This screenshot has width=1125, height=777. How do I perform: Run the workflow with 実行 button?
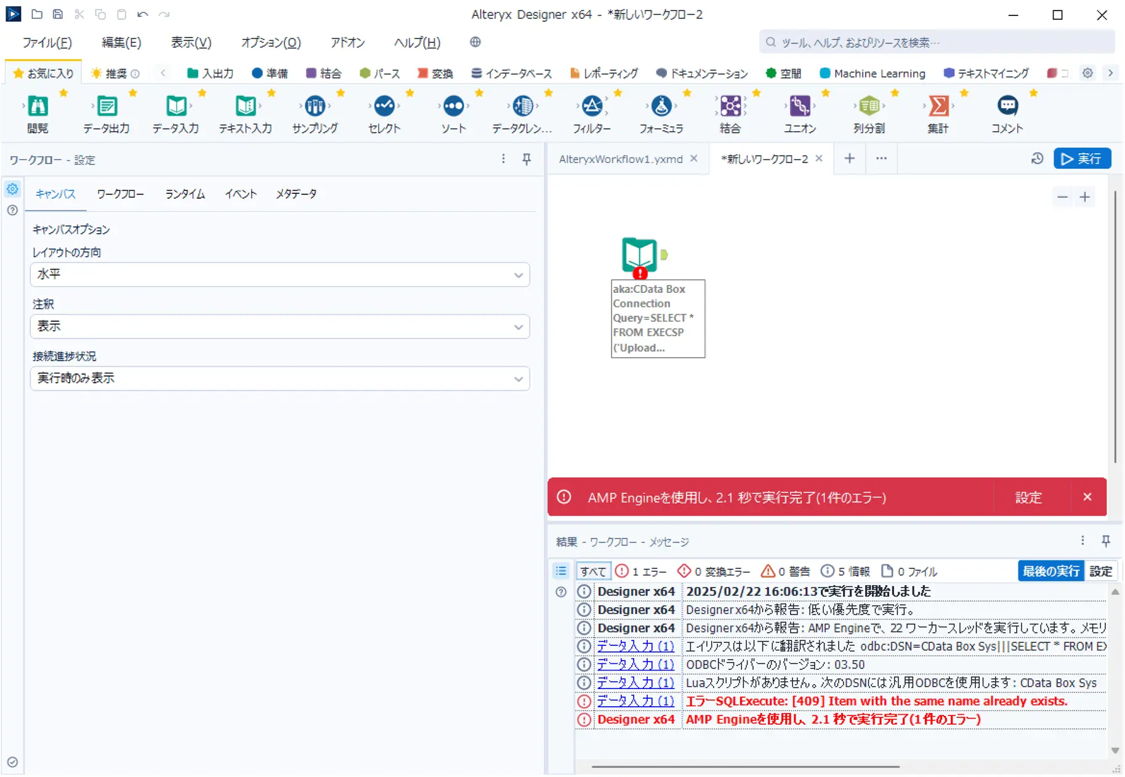[1082, 159]
